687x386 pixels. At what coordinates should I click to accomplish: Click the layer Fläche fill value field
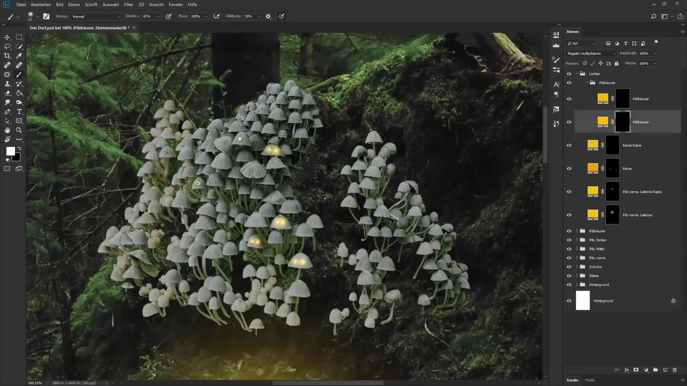click(644, 63)
